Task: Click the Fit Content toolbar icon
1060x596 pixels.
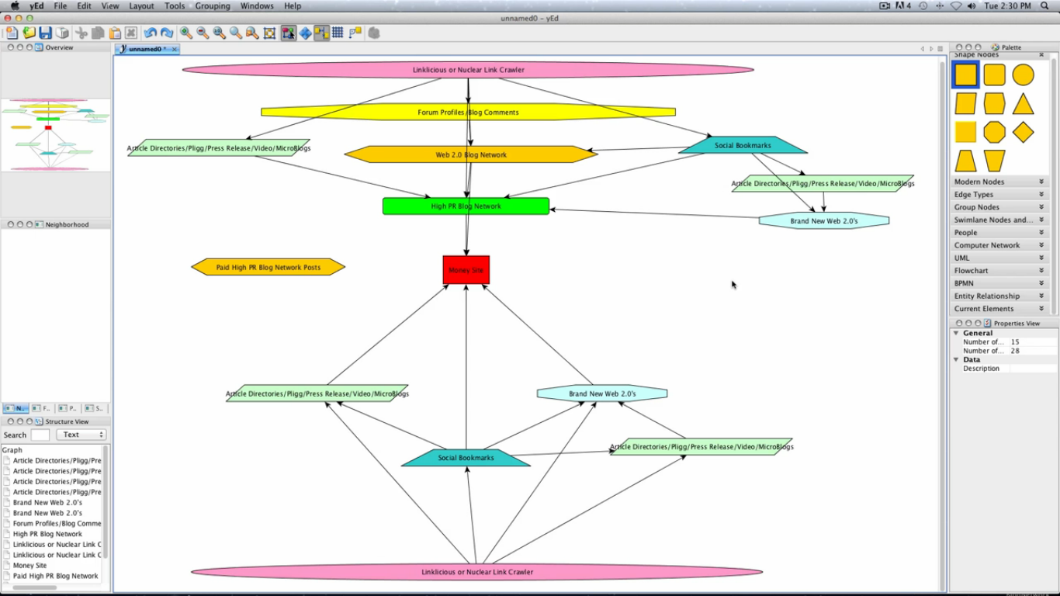Action: point(269,33)
